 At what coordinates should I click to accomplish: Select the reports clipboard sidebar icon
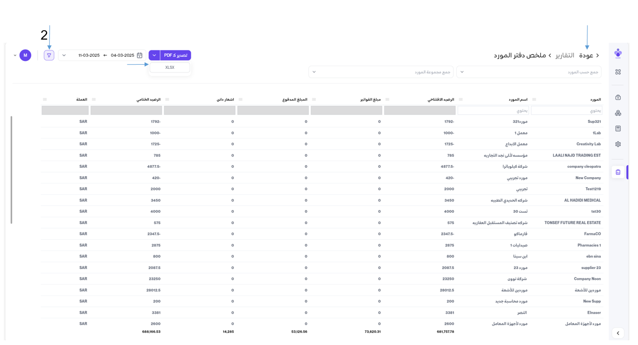(618, 172)
